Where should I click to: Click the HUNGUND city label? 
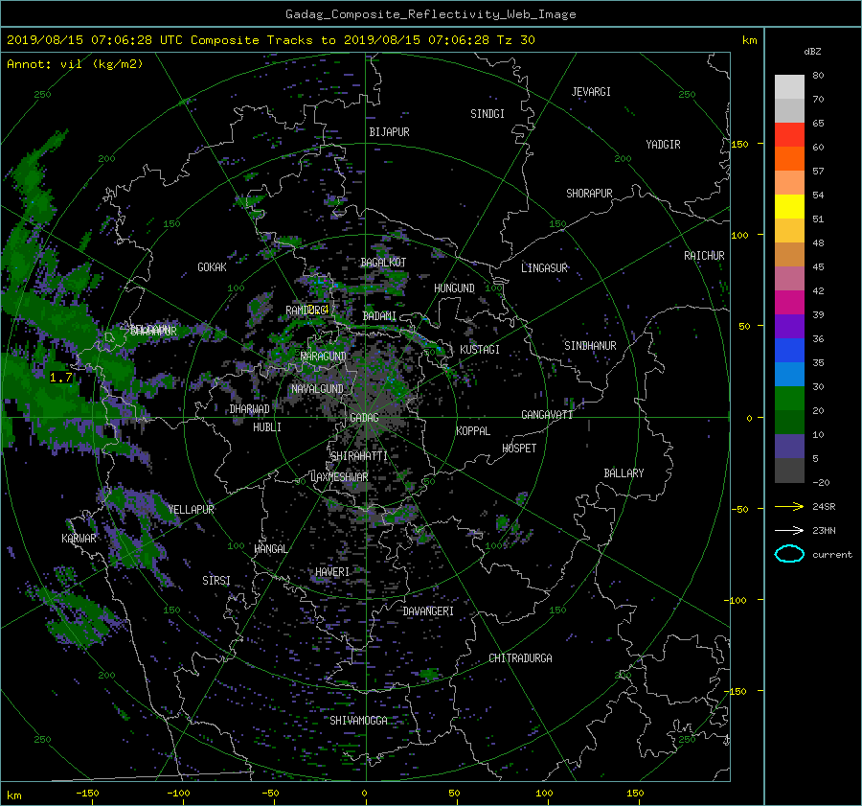coord(454,288)
